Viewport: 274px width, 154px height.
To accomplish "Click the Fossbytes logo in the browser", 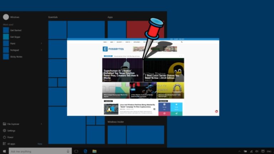I will coord(113,49).
